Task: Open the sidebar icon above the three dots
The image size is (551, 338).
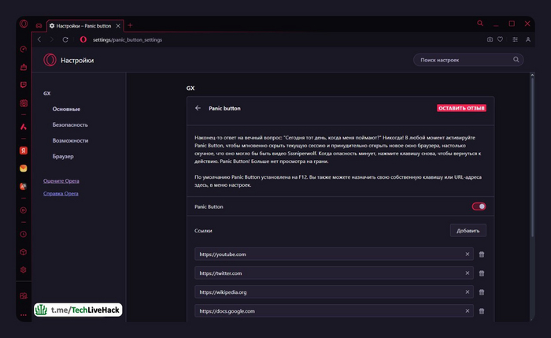Action: click(23, 295)
